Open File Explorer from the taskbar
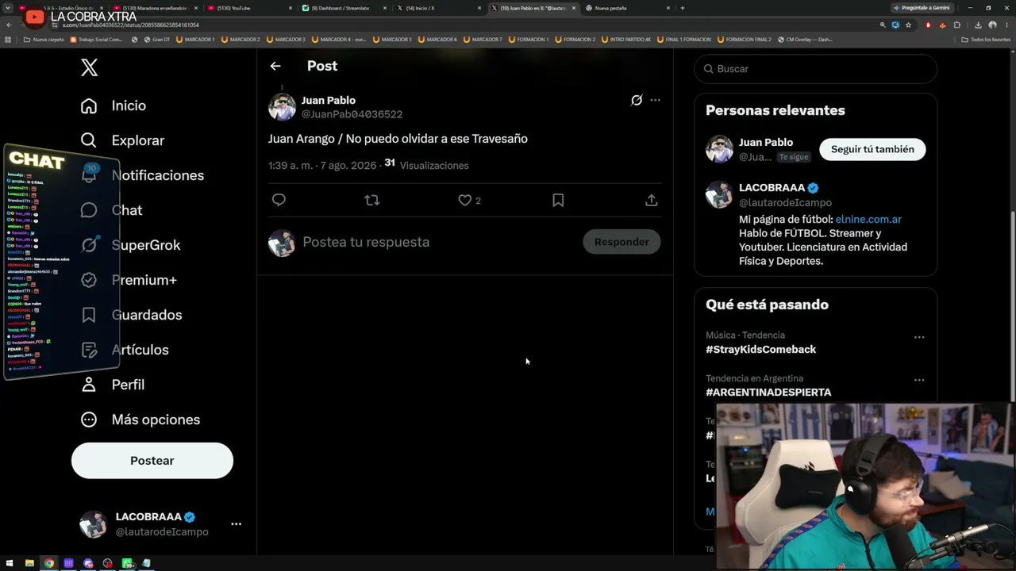Screen dimensions: 1016x571 (29, 563)
